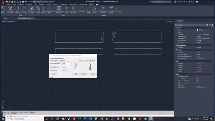Enable the Tube style checkbox
215x121 pixels.
pyautogui.click(x=55, y=61)
